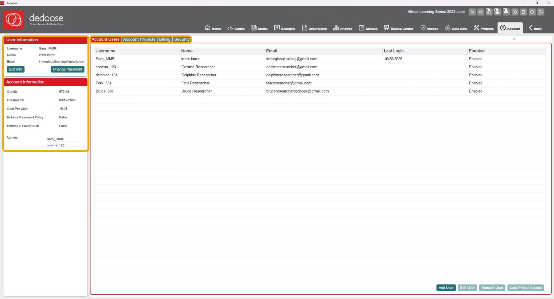This screenshot has width=554, height=299.
Task: Click the refresh sync icon
Action: pos(532,12)
